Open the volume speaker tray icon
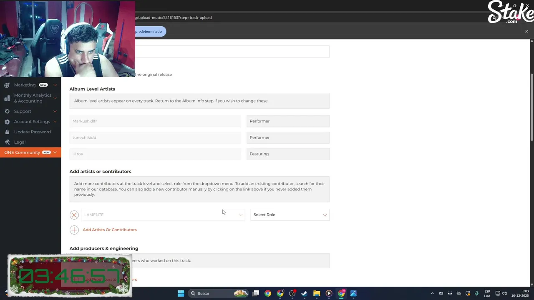534x300 pixels. 504,293
